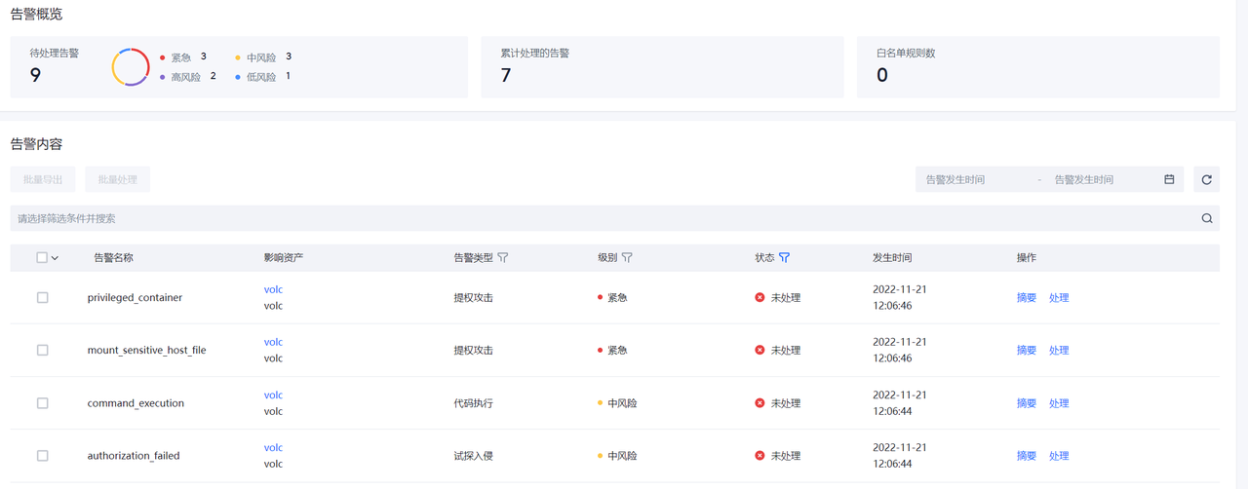This screenshot has height=489, width=1248.
Task: Open the calendar date picker icon
Action: [x=1169, y=179]
